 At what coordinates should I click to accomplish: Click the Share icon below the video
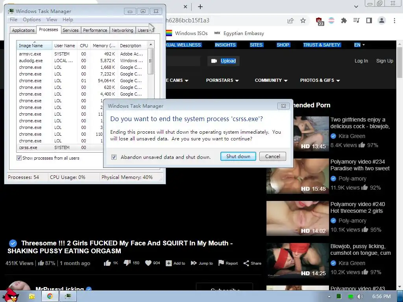coord(246,263)
